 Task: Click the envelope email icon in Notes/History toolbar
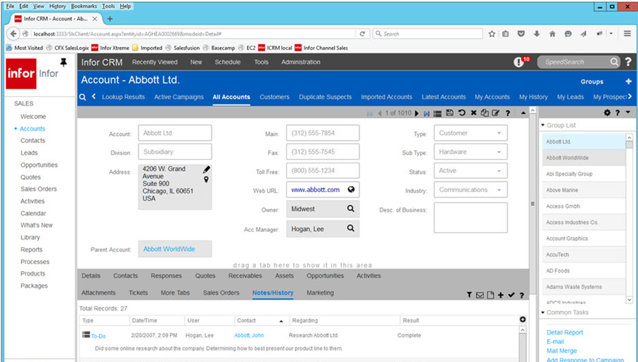point(480,295)
